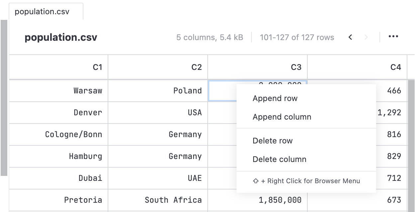Click the next page chevron
Image resolution: width=418 pixels, height=212 pixels.
click(366, 37)
